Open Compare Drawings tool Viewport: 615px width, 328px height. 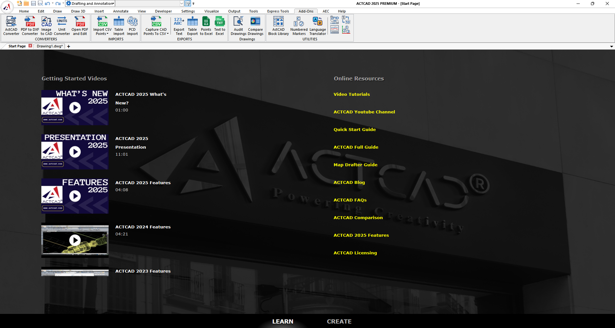click(x=255, y=26)
